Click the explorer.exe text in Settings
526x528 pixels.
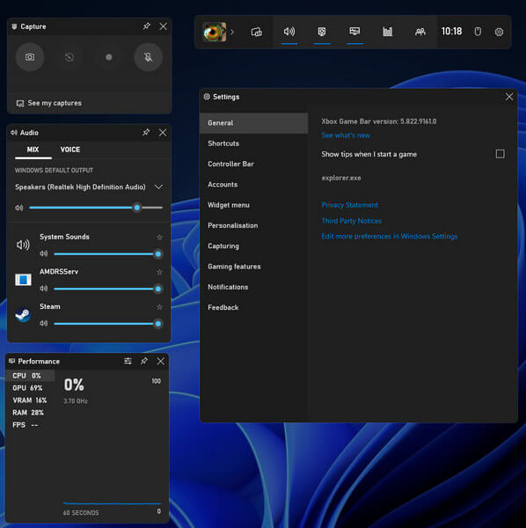coord(341,178)
